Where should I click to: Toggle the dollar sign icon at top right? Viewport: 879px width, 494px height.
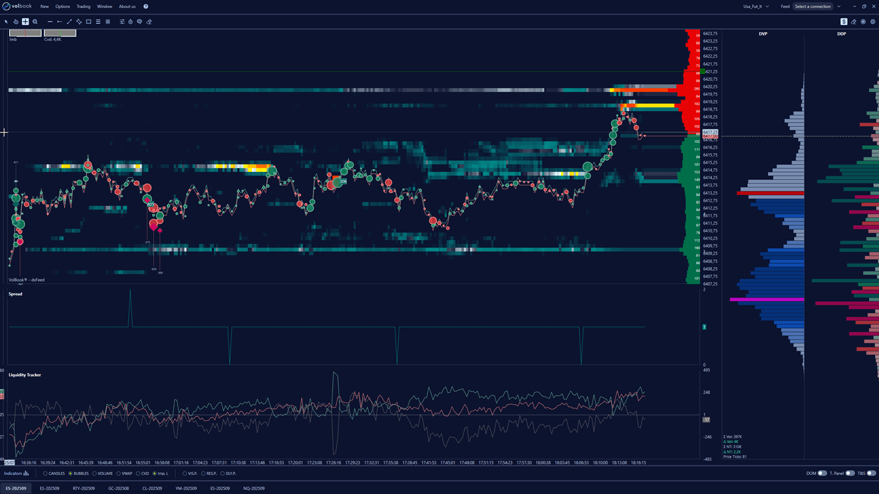pyautogui.click(x=844, y=21)
